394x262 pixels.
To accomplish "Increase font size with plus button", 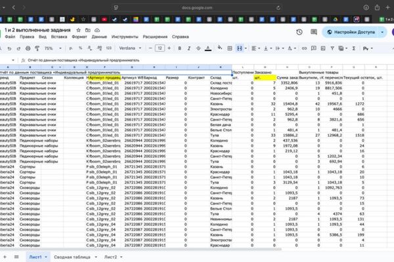I will [169, 48].
